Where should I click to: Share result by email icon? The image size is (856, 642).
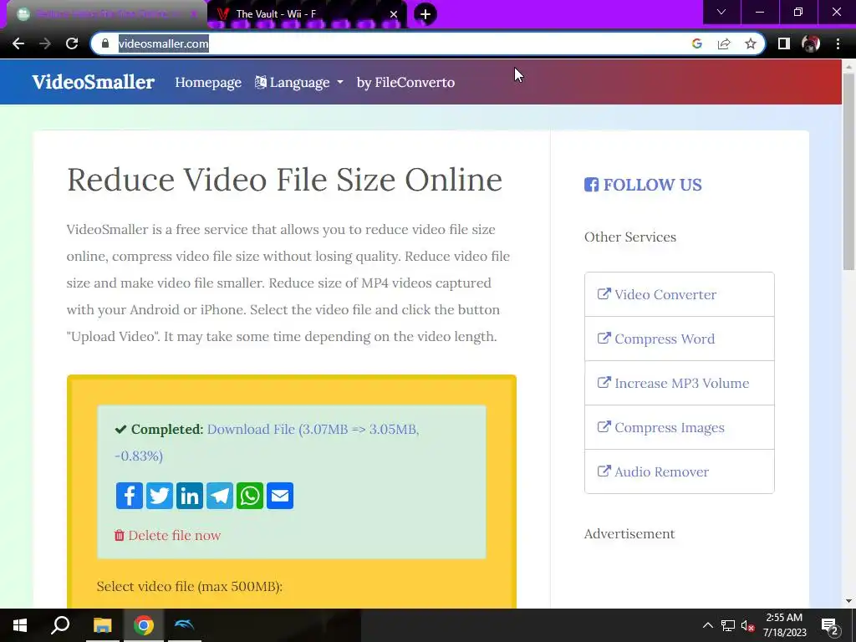click(x=280, y=496)
